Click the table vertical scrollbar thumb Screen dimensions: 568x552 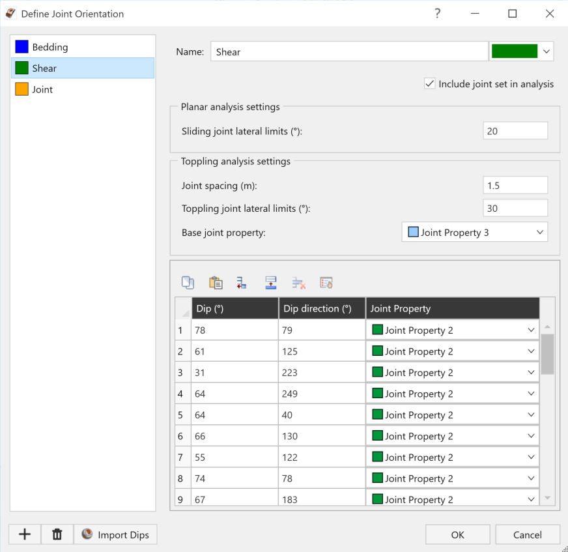547,354
